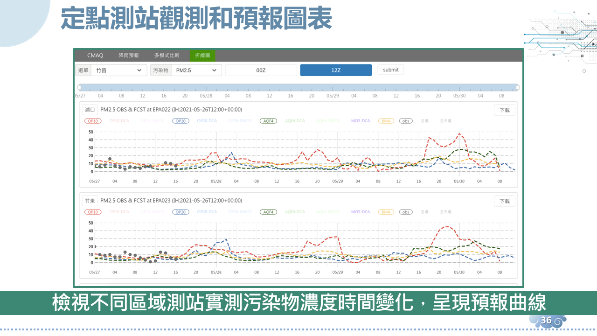Select the 折線圖 tab
597x336 pixels.
coord(202,56)
